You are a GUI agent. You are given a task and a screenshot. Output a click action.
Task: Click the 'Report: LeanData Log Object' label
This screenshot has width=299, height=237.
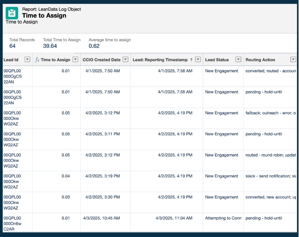coord(52,9)
